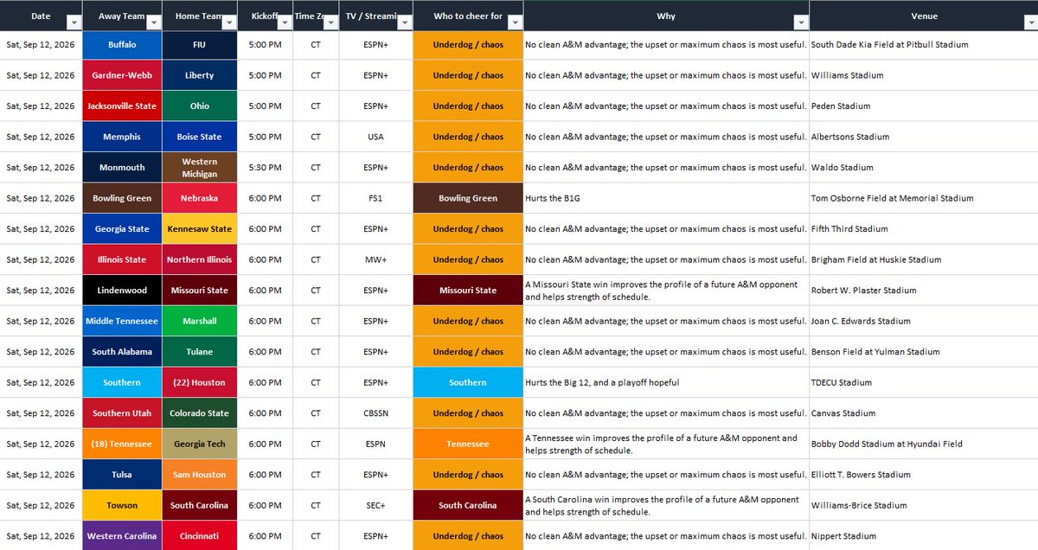1038x550 pixels.
Task: Click Hurts the Big 12 reason cell
Action: click(x=666, y=382)
